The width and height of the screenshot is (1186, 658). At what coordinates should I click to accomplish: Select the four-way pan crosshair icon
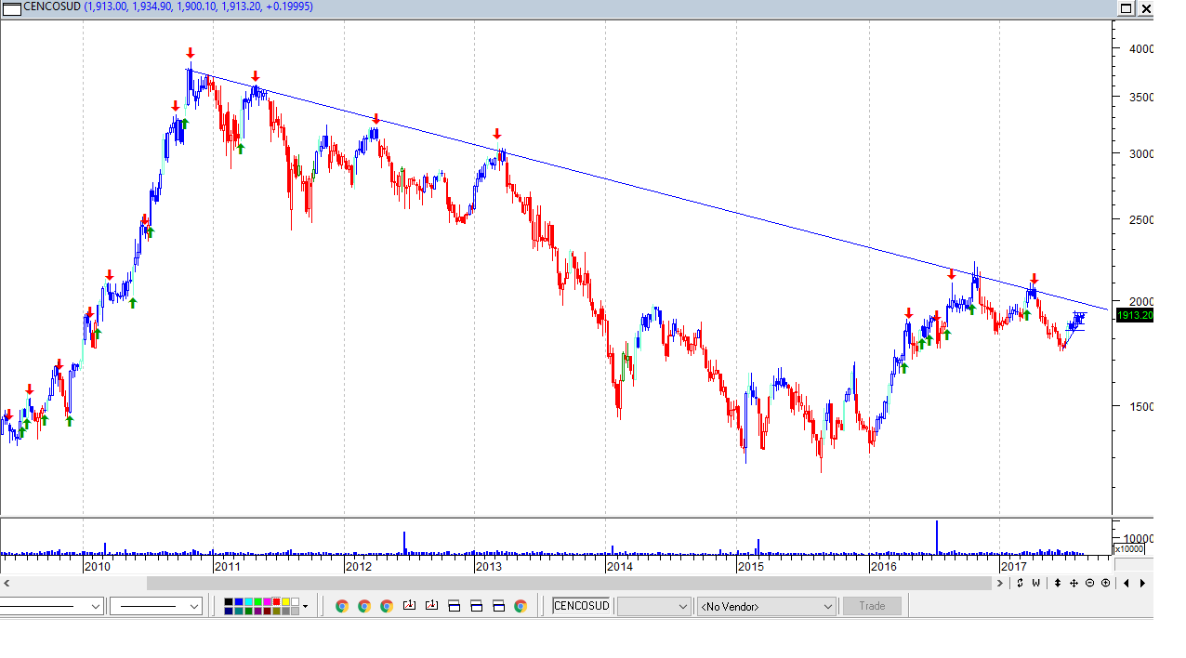pyautogui.click(x=1074, y=583)
